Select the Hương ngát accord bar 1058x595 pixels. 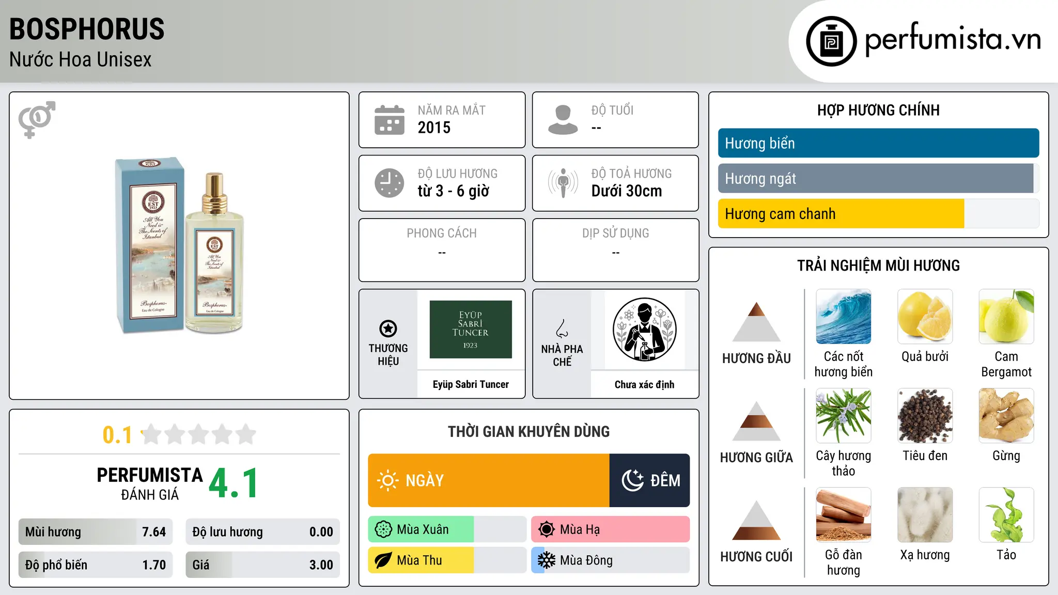[x=878, y=178]
